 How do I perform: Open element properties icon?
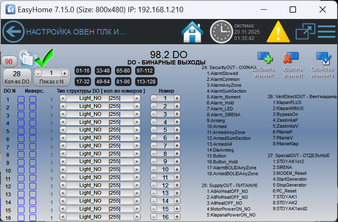pyautogui.click(x=323, y=59)
